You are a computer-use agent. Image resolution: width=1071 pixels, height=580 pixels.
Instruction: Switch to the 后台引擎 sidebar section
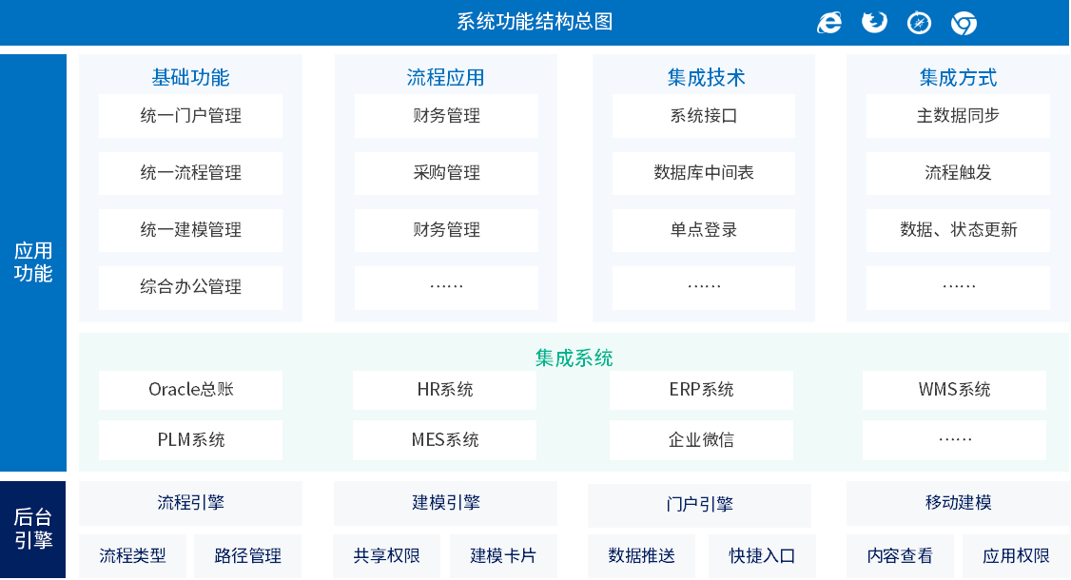pos(30,529)
